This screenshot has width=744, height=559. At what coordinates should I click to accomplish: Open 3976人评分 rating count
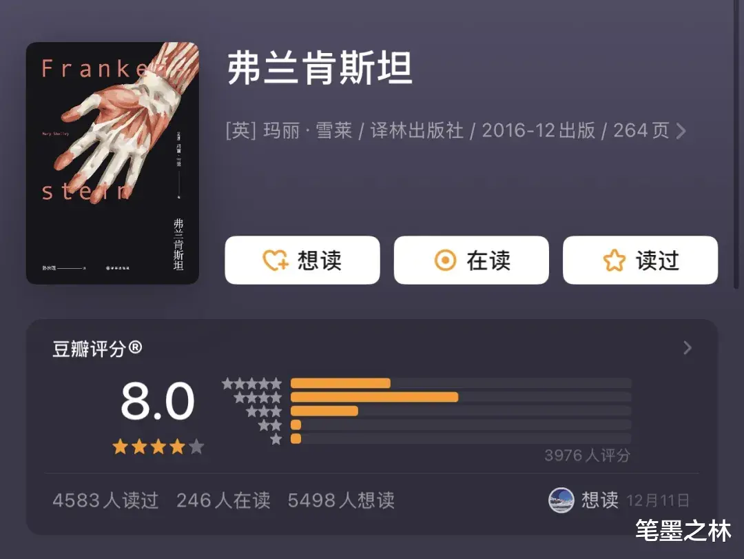588,455
